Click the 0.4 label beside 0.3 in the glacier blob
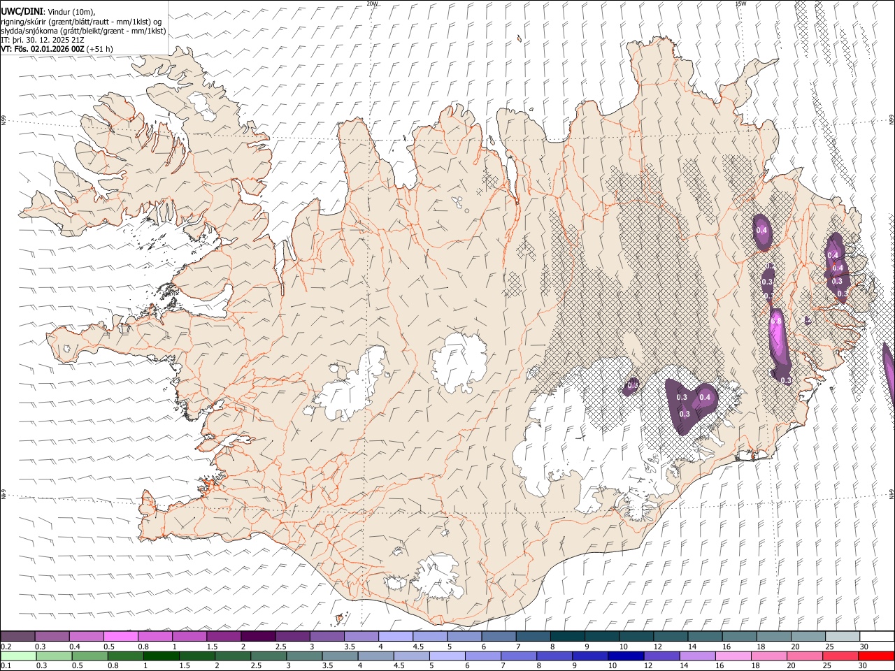Viewport: 895px width, 671px height. pyautogui.click(x=704, y=398)
